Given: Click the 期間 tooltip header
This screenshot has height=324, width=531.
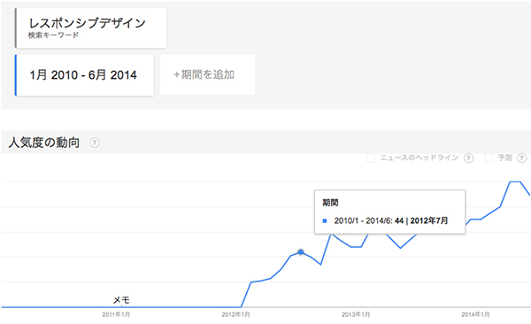Looking at the screenshot, I should coord(330,203).
